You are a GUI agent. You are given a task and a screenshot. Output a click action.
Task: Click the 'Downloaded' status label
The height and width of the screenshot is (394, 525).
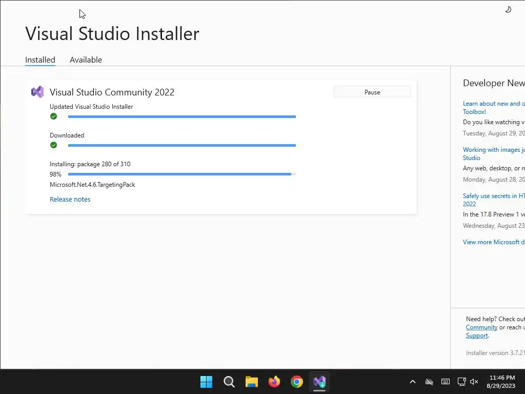point(67,135)
